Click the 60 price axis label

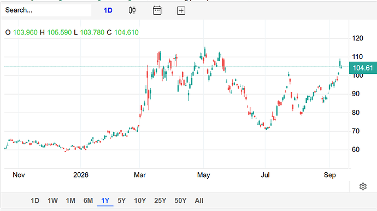(x=356, y=150)
